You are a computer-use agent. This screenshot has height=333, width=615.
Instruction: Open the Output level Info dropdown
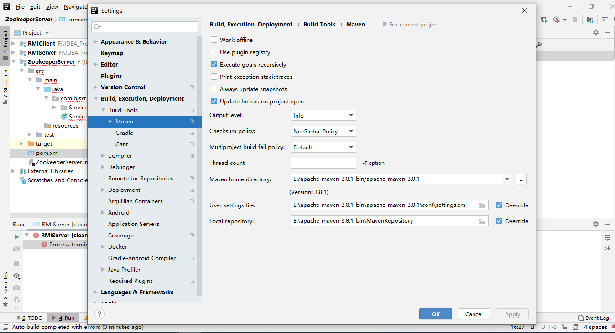323,116
